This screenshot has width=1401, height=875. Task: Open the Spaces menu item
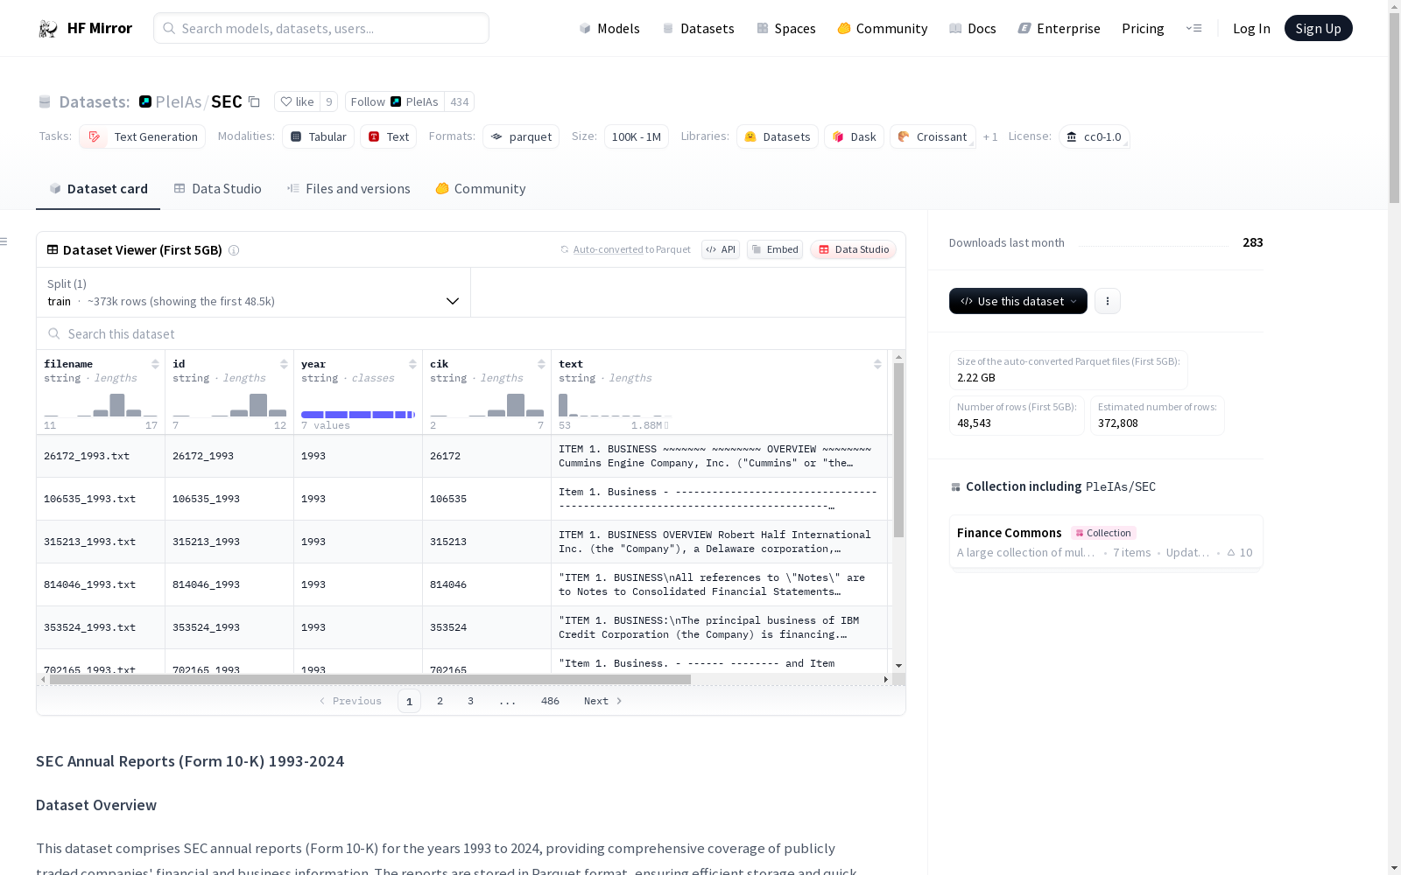(786, 28)
